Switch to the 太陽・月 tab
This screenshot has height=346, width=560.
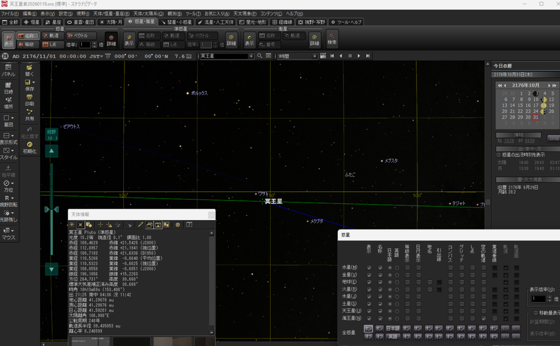(110, 22)
